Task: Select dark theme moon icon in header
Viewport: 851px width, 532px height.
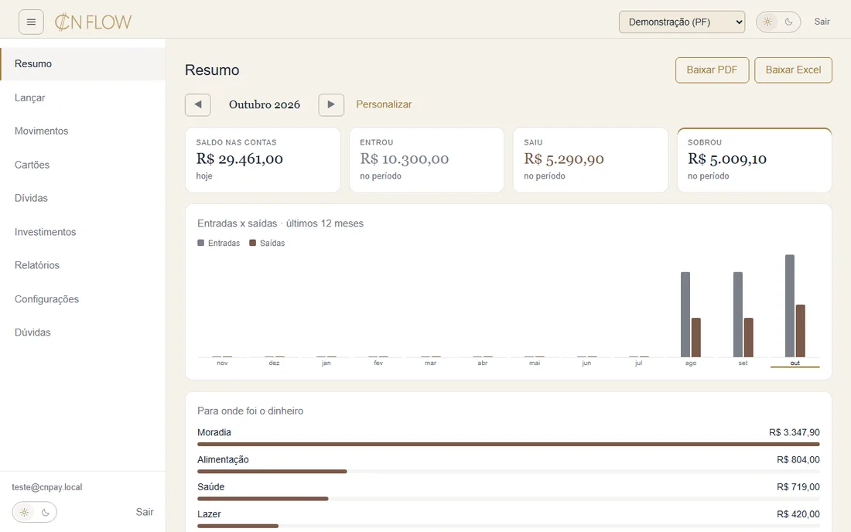Action: pos(788,22)
